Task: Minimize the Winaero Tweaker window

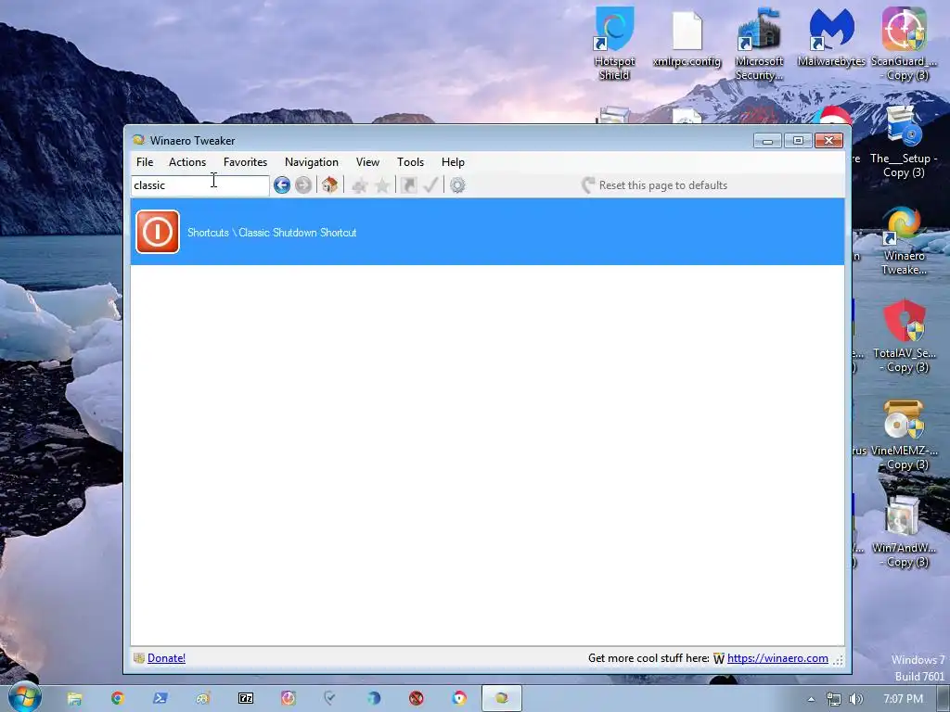Action: (x=767, y=141)
